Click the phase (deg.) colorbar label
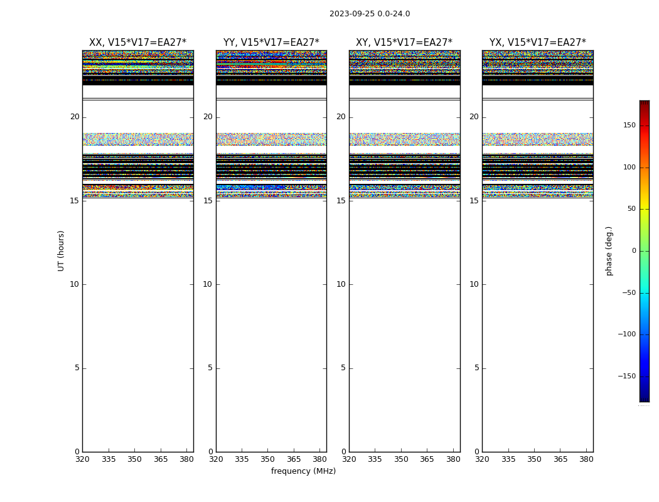This screenshot has height=502, width=659. 609,251
